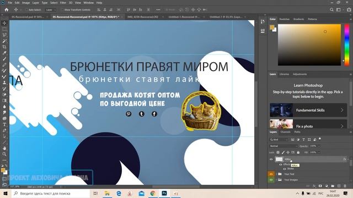This screenshot has width=353, height=198.
Task: Select the Crop tool
Action: pyautogui.click(x=4, y=47)
